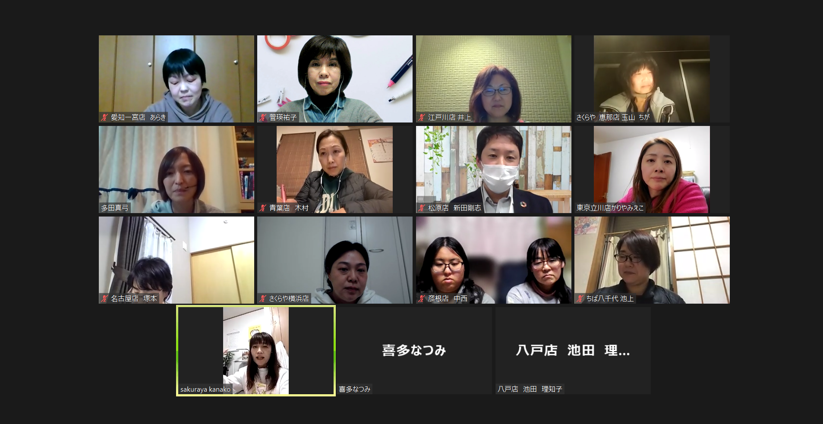Click the 多田真弓 name label
Screen dimensions: 823x424
tap(115, 208)
